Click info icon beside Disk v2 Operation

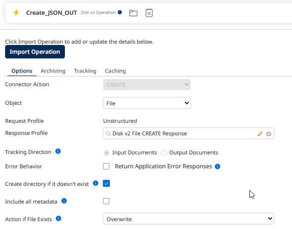tap(120, 13)
